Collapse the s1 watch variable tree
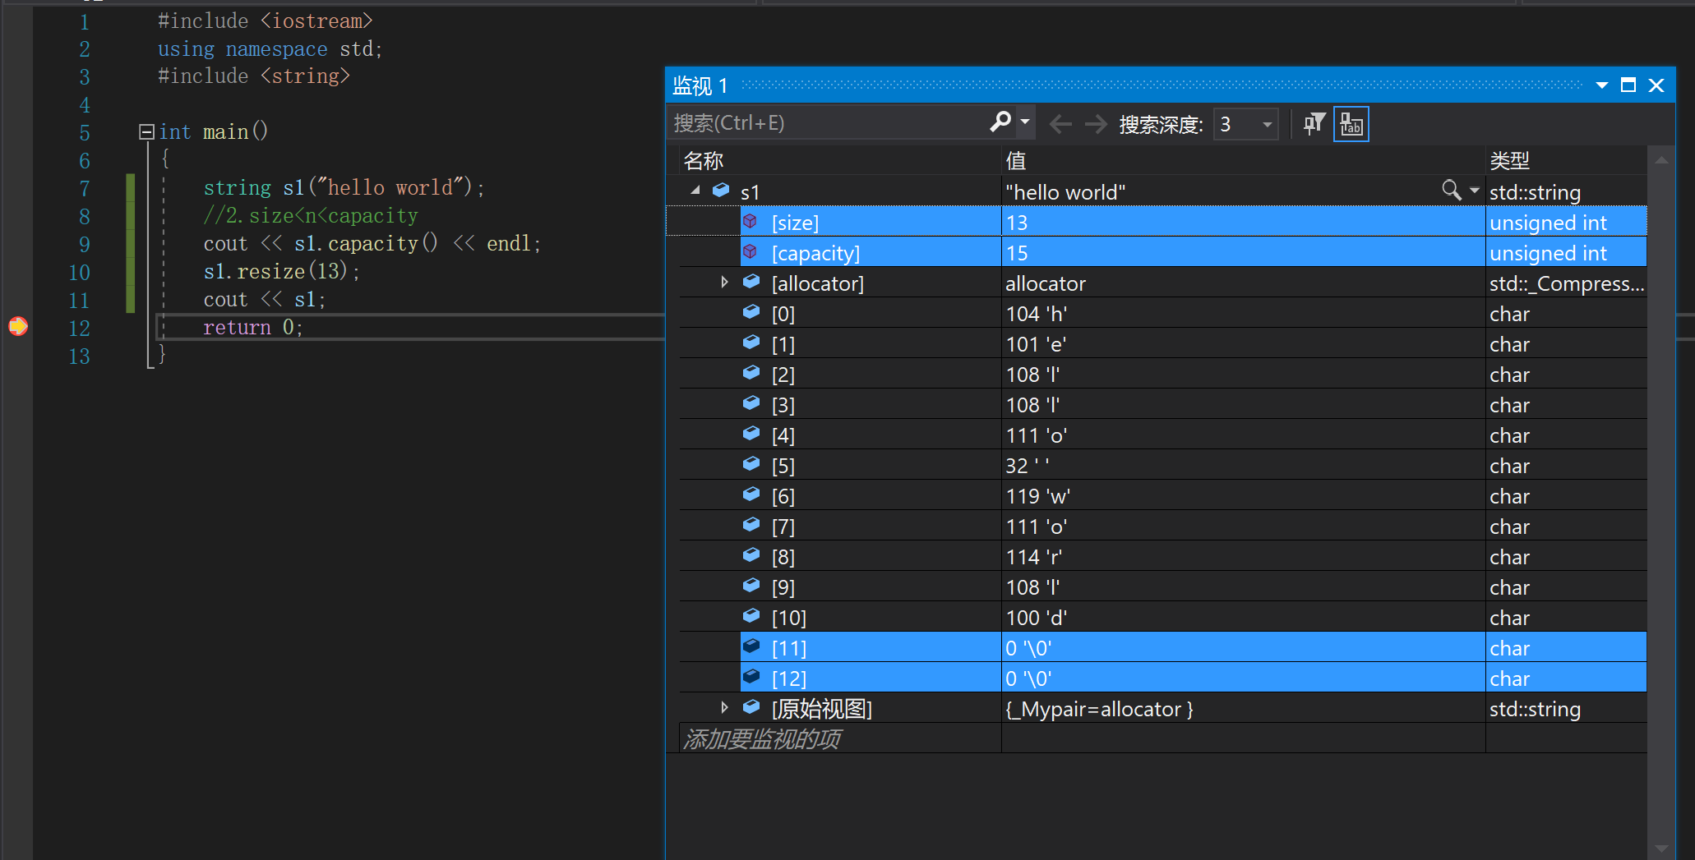This screenshot has height=860, width=1695. coord(695,191)
